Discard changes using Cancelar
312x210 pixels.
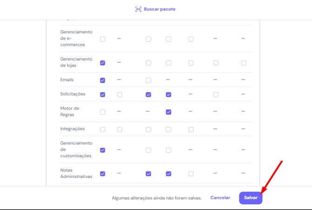[220, 197]
